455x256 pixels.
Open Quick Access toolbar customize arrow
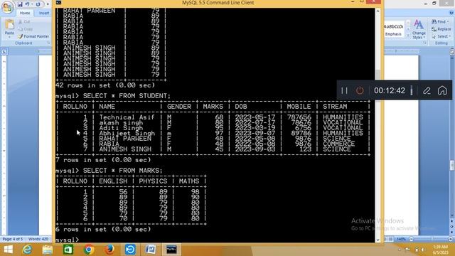(x=48, y=4)
